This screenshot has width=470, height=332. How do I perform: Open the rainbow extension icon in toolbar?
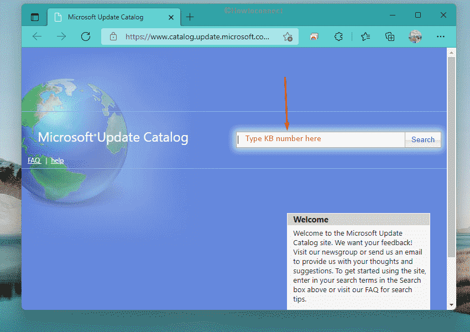coord(314,37)
